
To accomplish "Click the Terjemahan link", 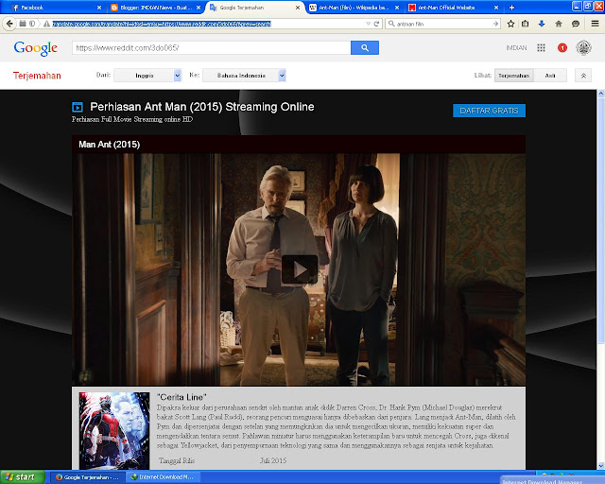I will point(36,75).
